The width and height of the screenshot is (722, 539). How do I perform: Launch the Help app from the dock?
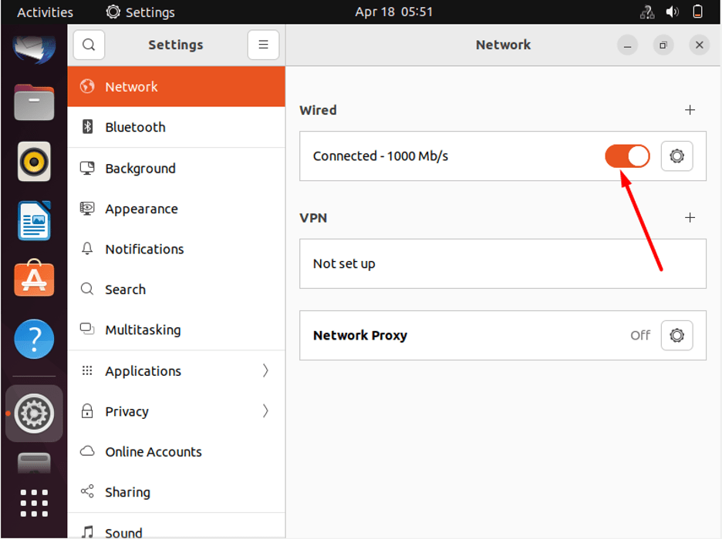coord(34,339)
